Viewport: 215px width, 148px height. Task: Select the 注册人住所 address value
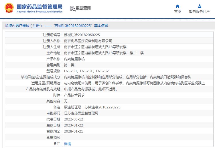[95, 47]
